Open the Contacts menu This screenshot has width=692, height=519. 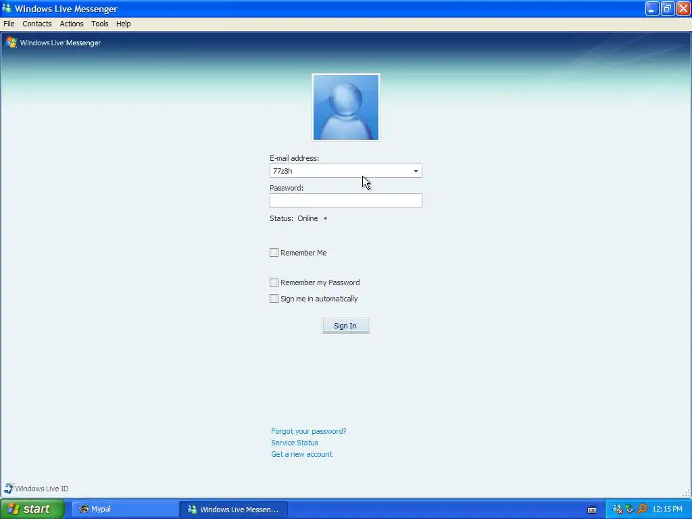pyautogui.click(x=37, y=24)
